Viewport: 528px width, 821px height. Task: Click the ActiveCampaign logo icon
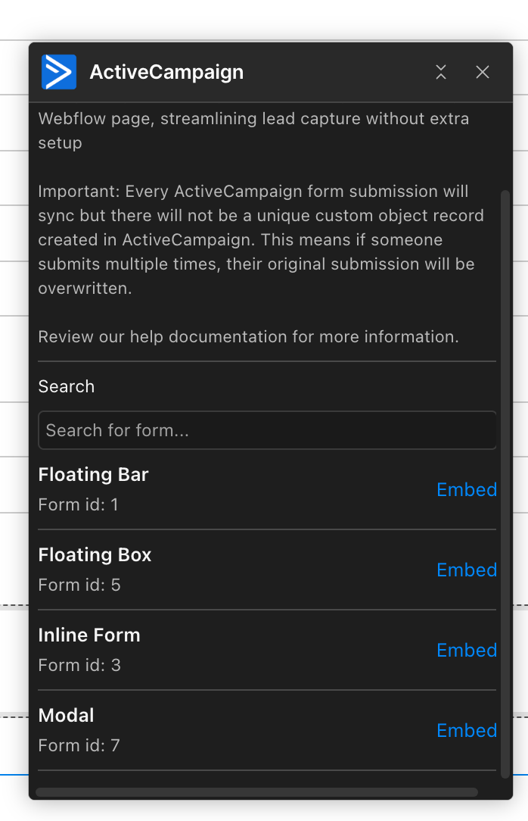(x=59, y=72)
